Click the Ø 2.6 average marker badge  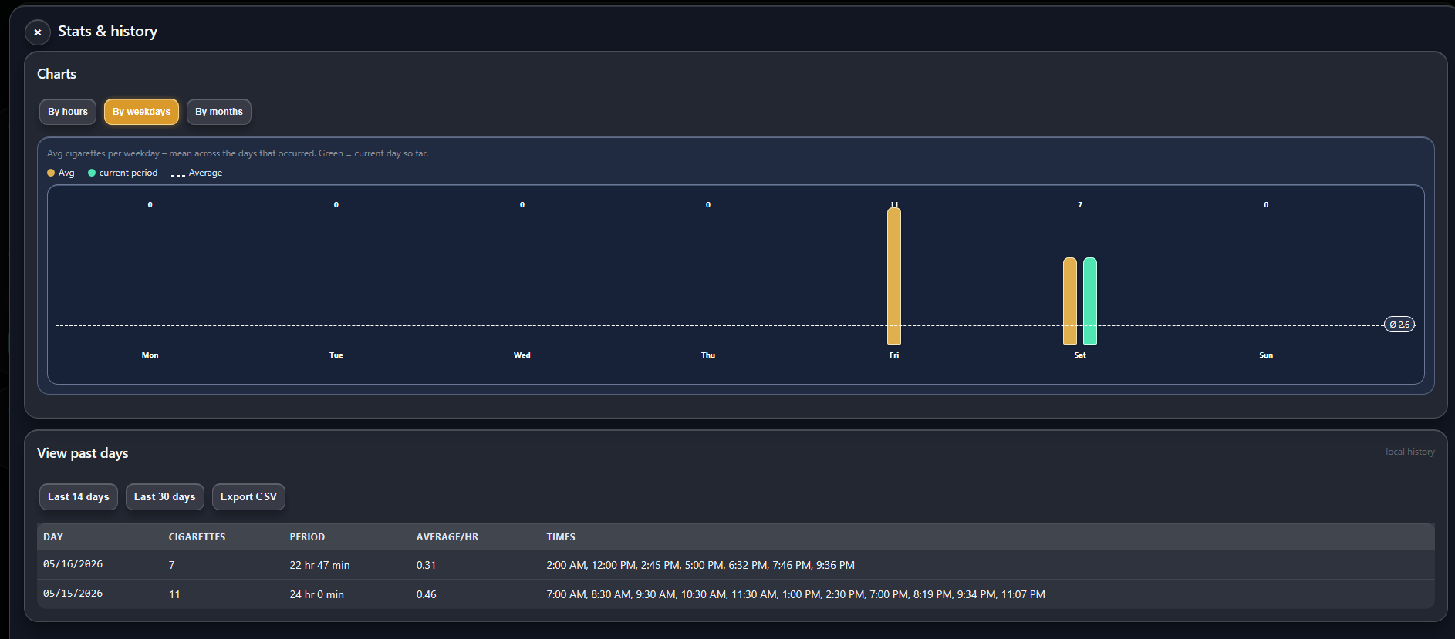1399,325
